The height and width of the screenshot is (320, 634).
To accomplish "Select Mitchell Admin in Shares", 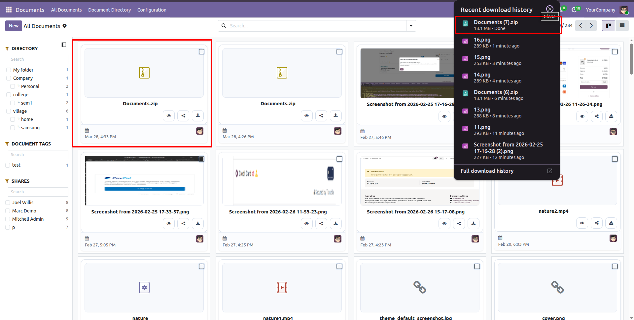I will point(8,219).
